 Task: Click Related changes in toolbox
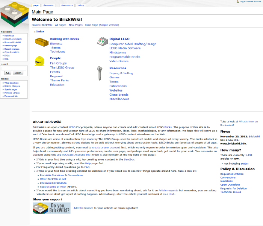tap(12, 86)
